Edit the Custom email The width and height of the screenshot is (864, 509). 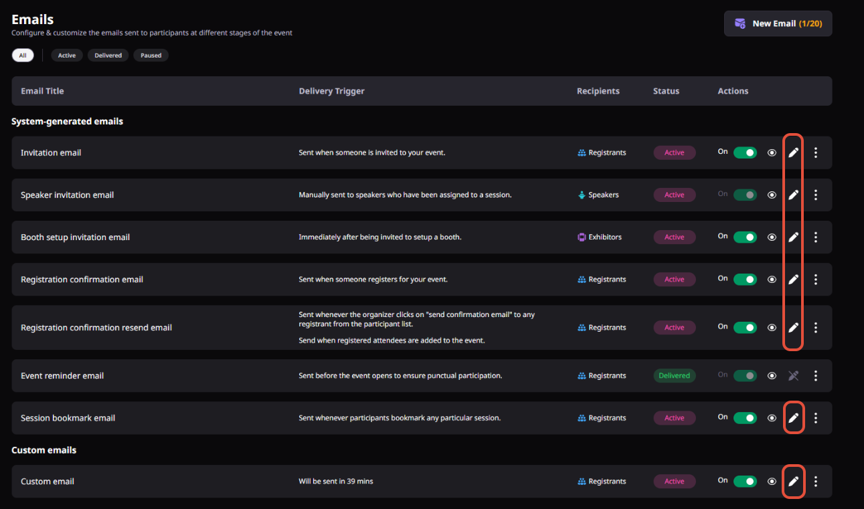(793, 481)
